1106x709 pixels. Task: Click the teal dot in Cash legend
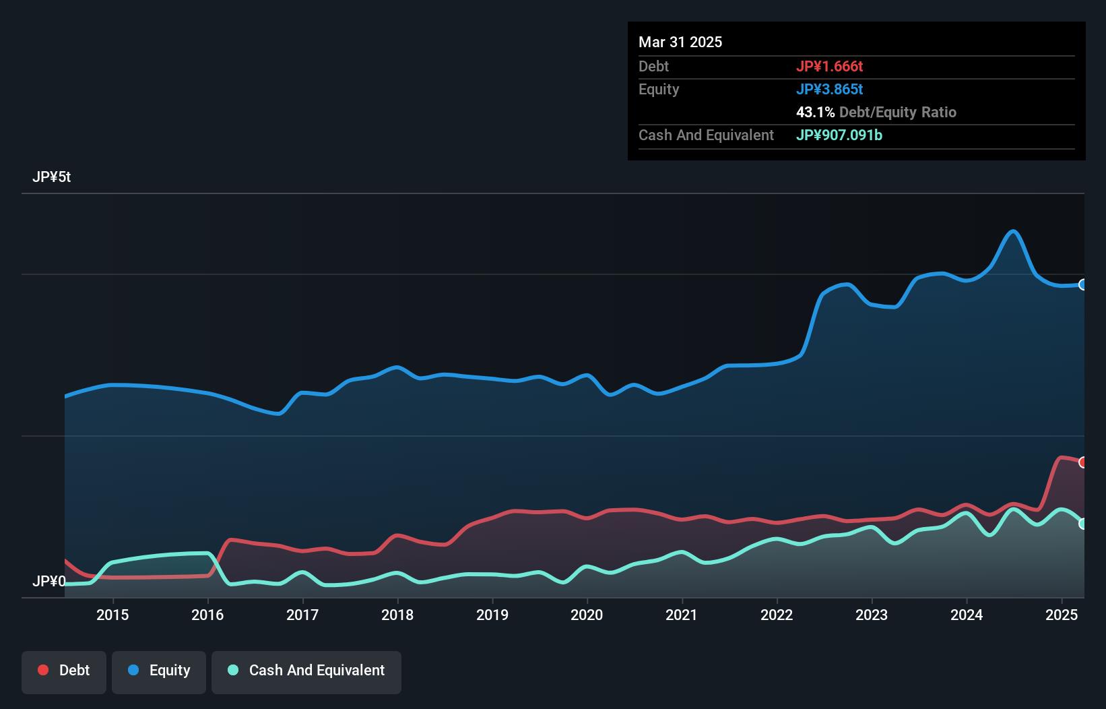point(233,670)
